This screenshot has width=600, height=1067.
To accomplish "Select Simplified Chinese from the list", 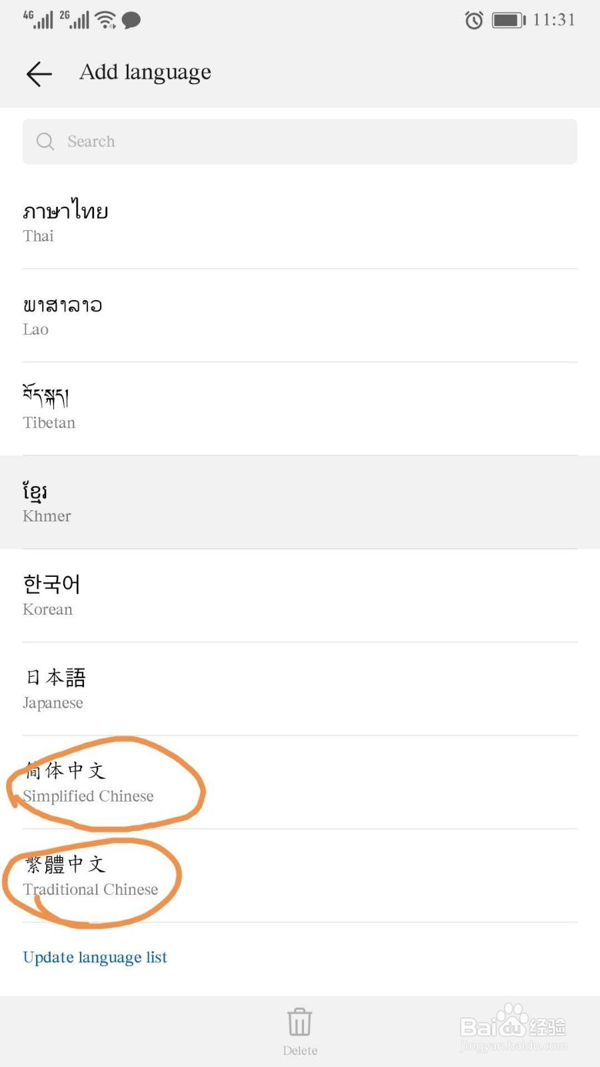I will click(300, 782).
